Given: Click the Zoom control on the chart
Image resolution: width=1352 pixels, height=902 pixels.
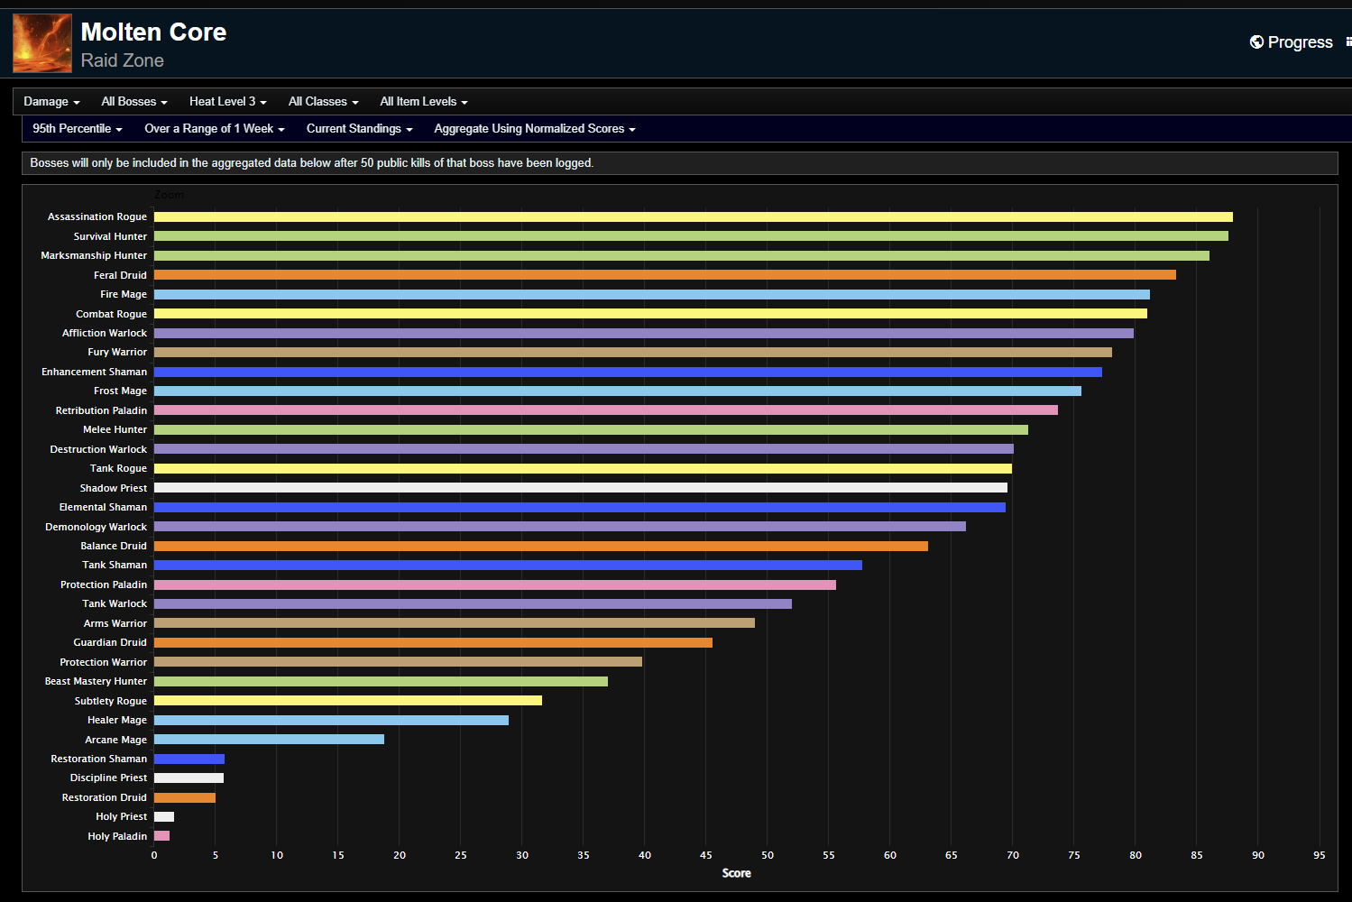Looking at the screenshot, I should (170, 194).
